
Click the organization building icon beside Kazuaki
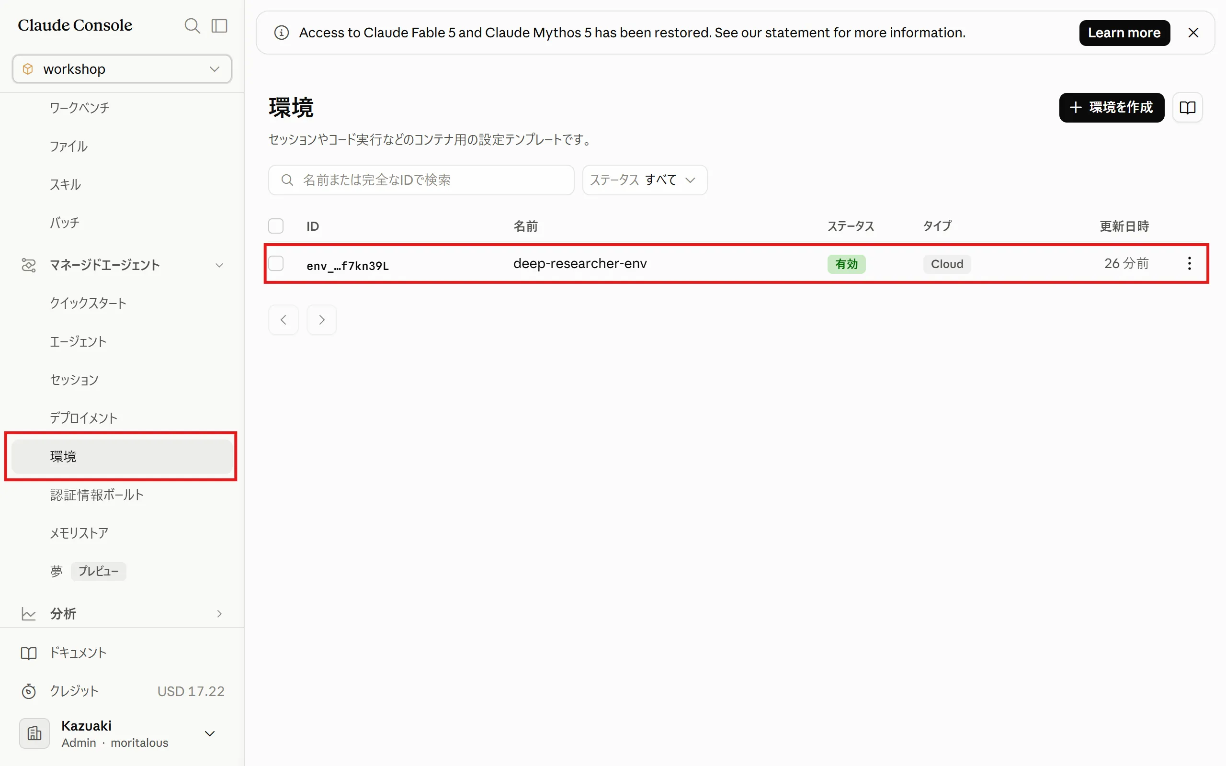pyautogui.click(x=34, y=733)
